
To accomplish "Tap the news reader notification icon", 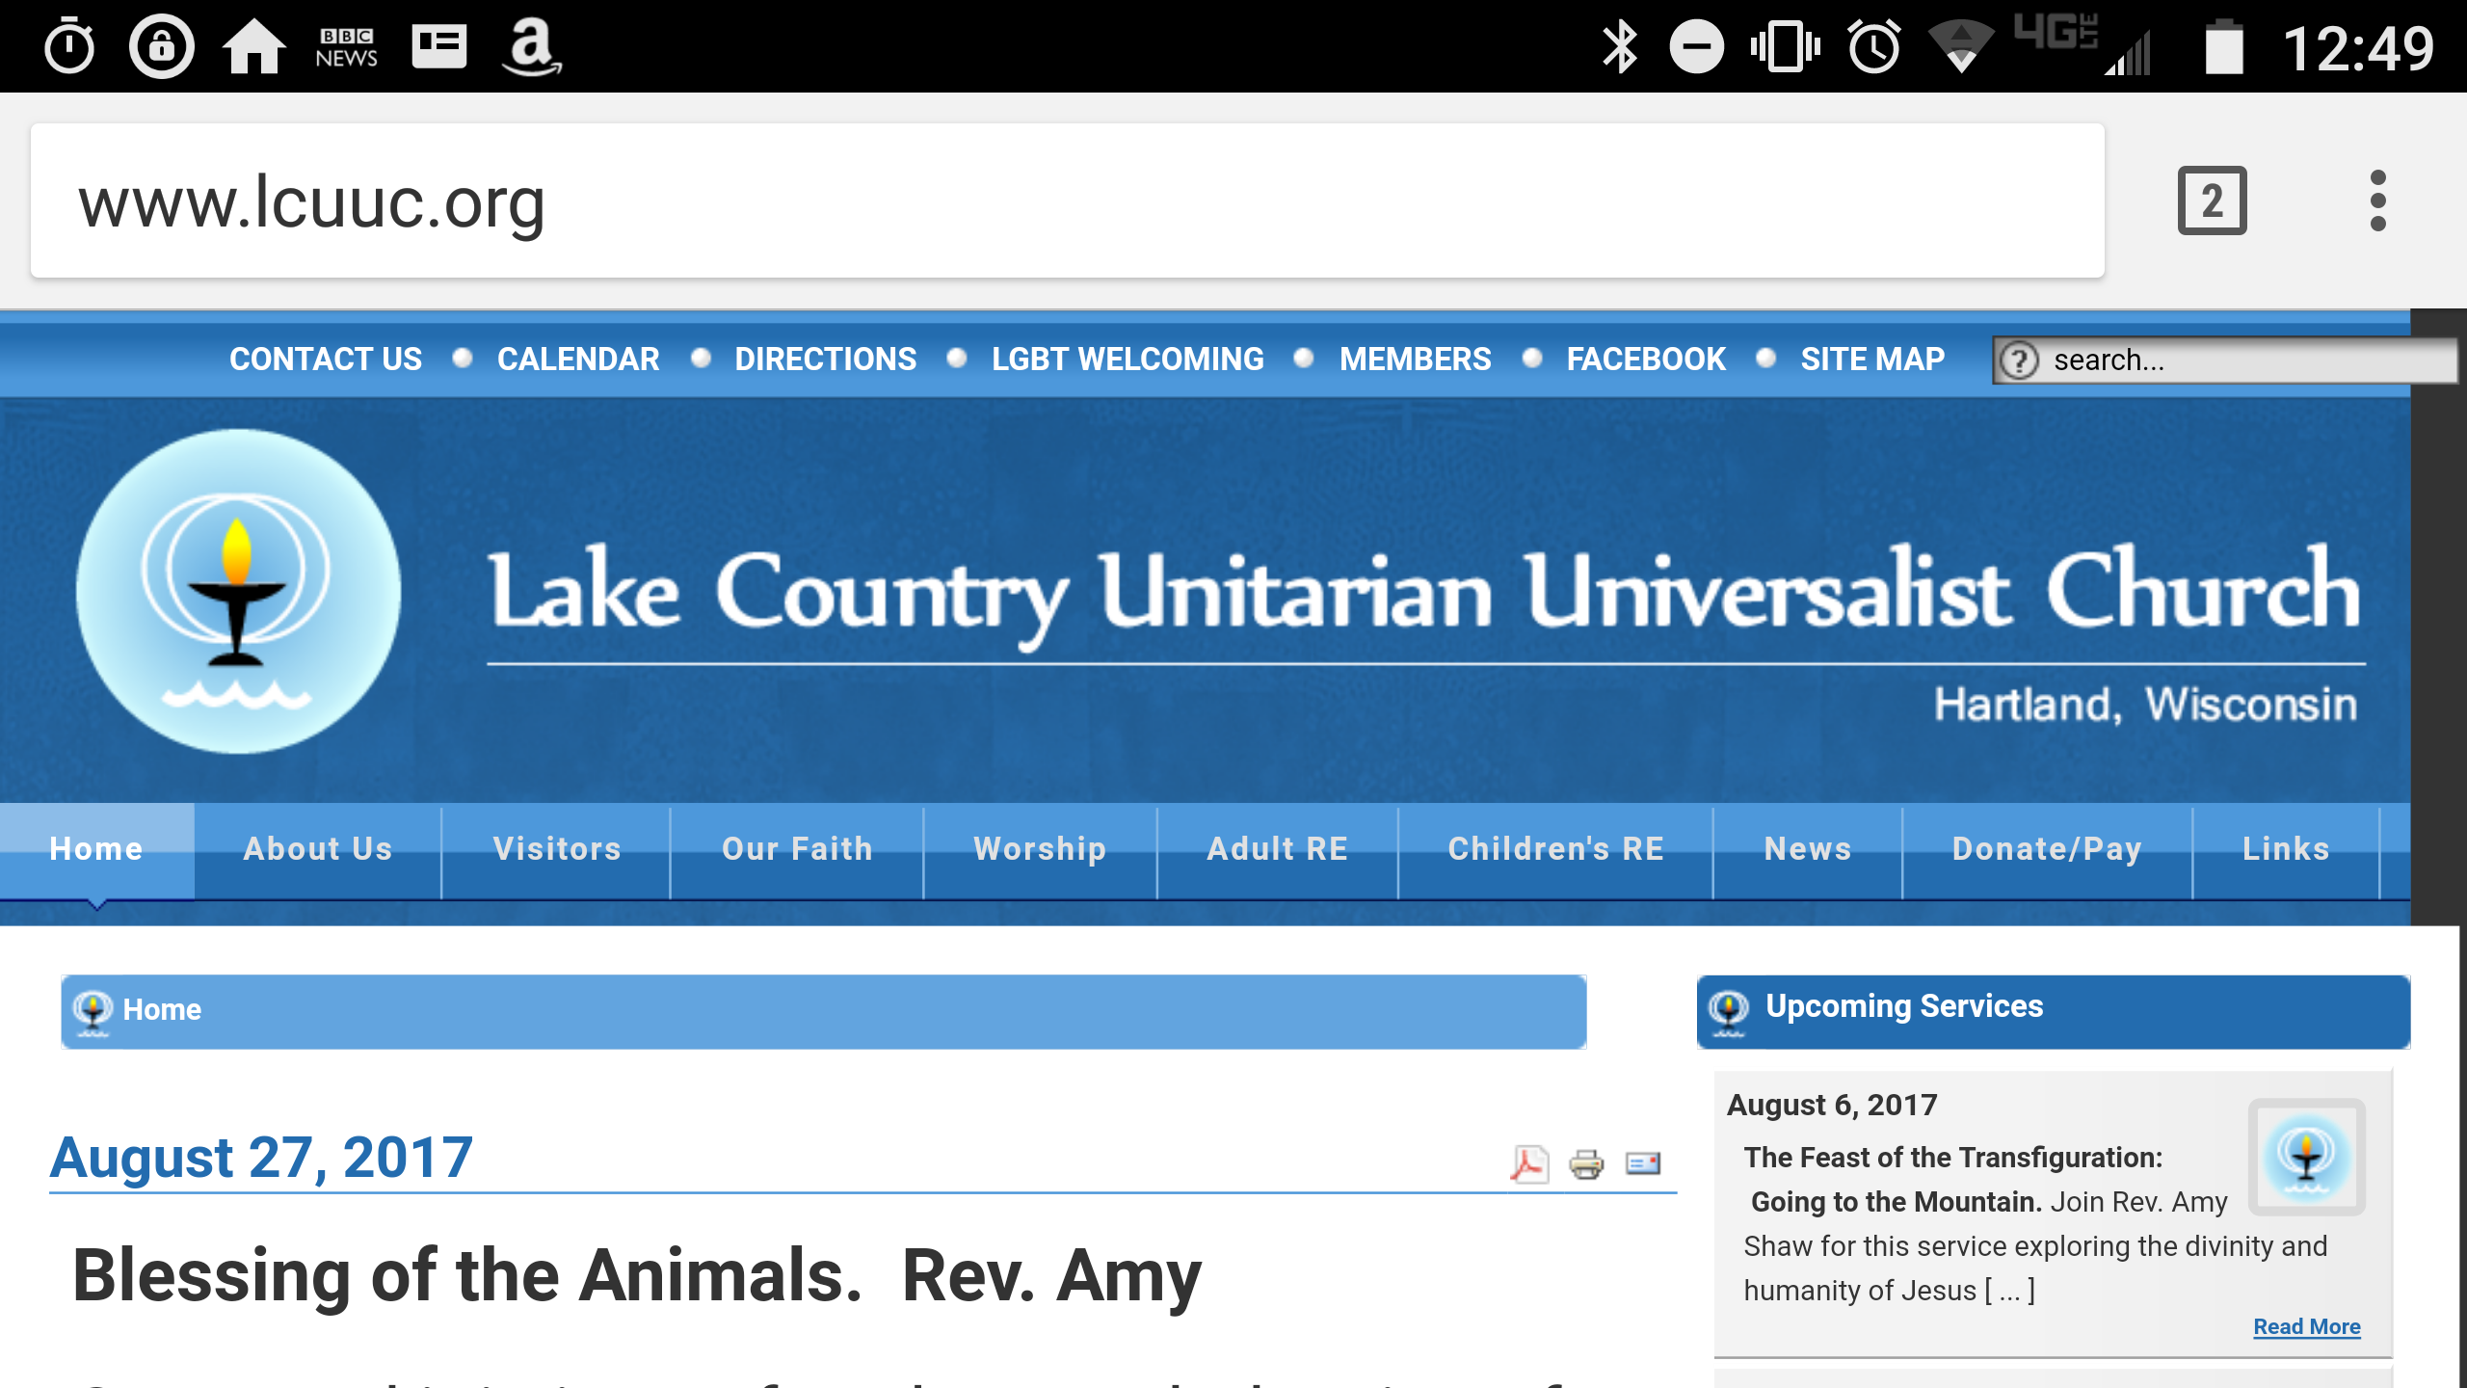I will point(439,46).
